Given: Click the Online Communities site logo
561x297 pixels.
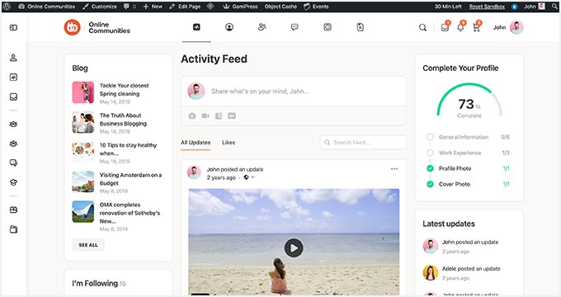Looking at the screenshot, I should (97, 27).
